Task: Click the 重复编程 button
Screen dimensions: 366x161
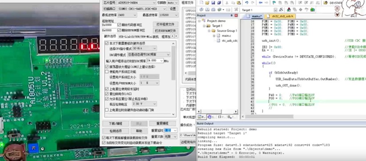Action: (162, 124)
